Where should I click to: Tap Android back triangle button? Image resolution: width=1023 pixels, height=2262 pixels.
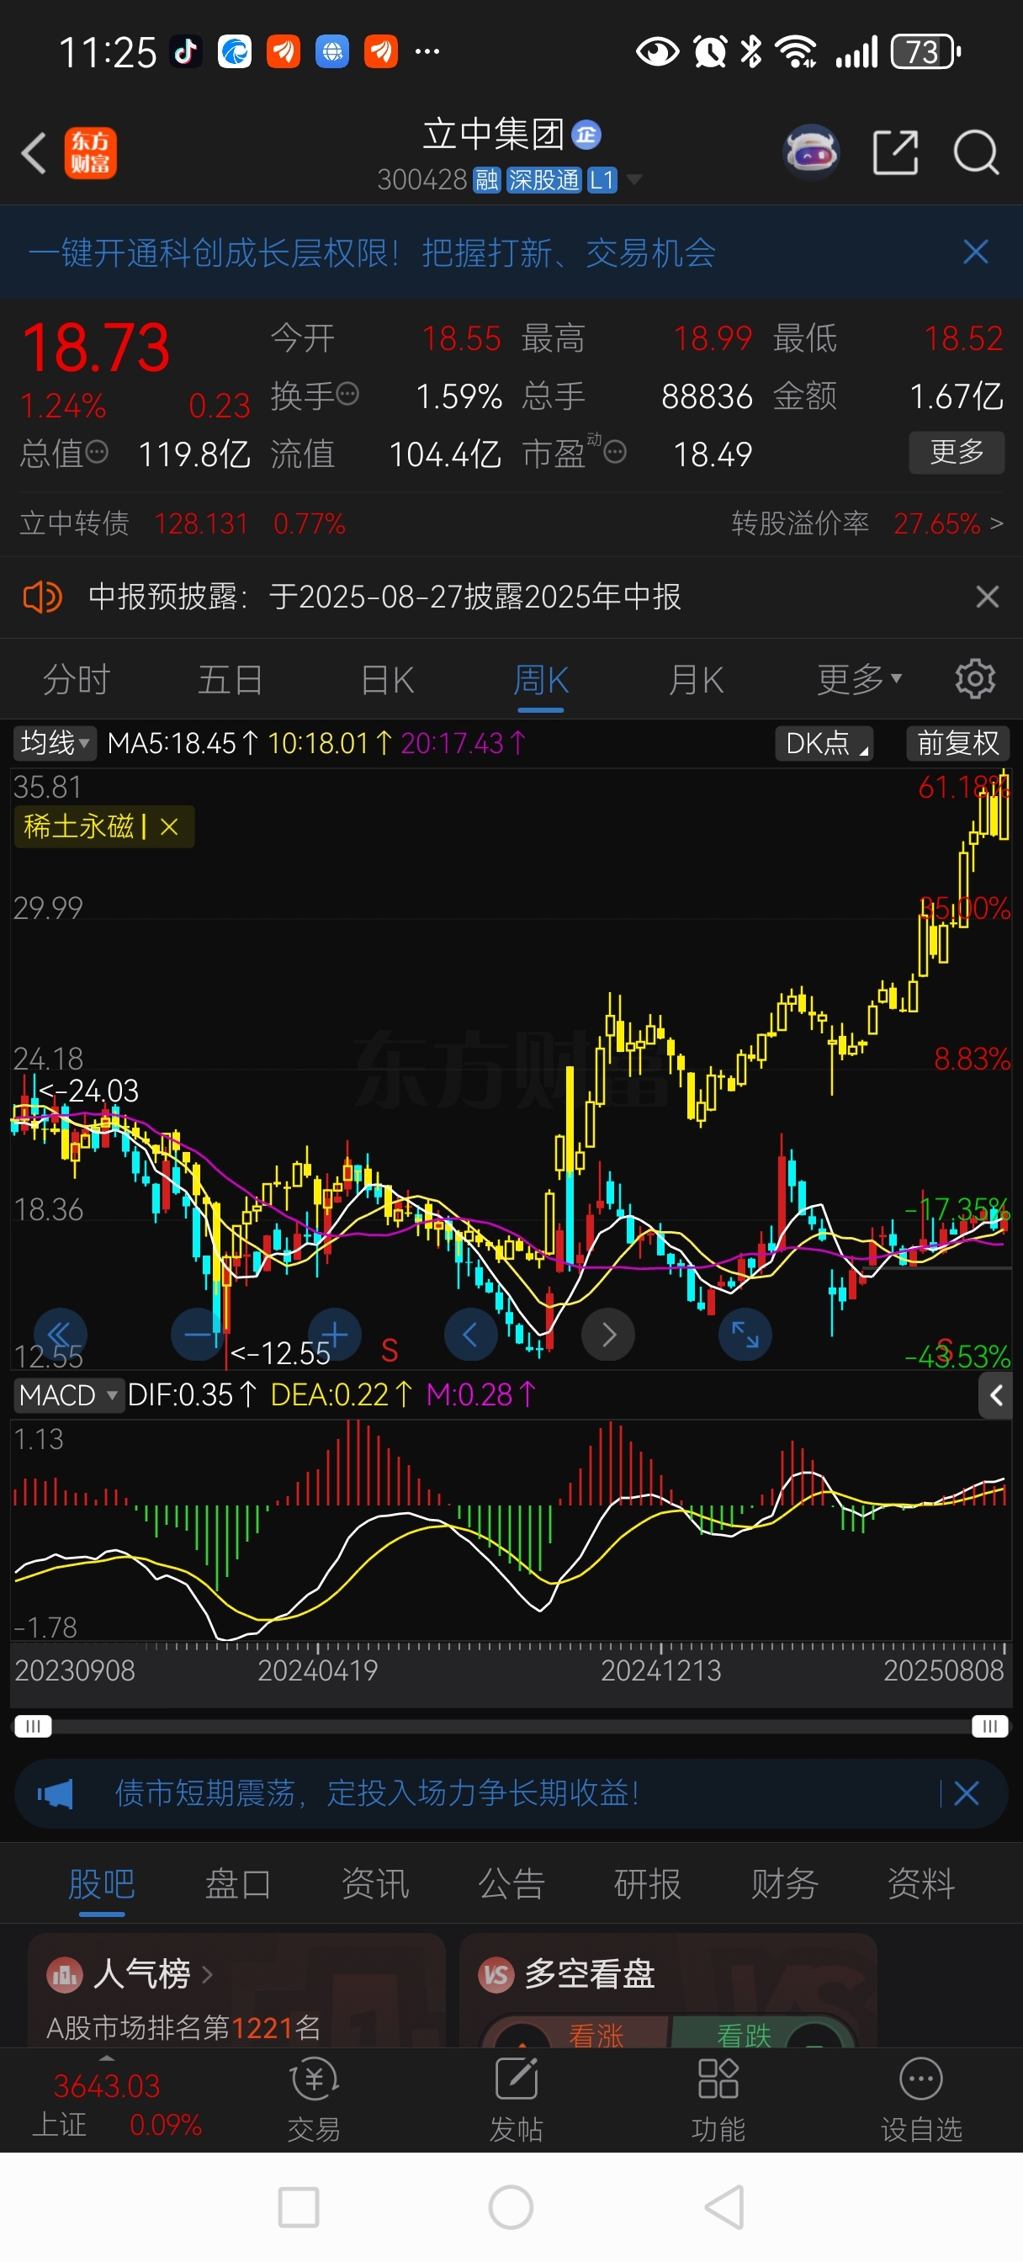[725, 2206]
